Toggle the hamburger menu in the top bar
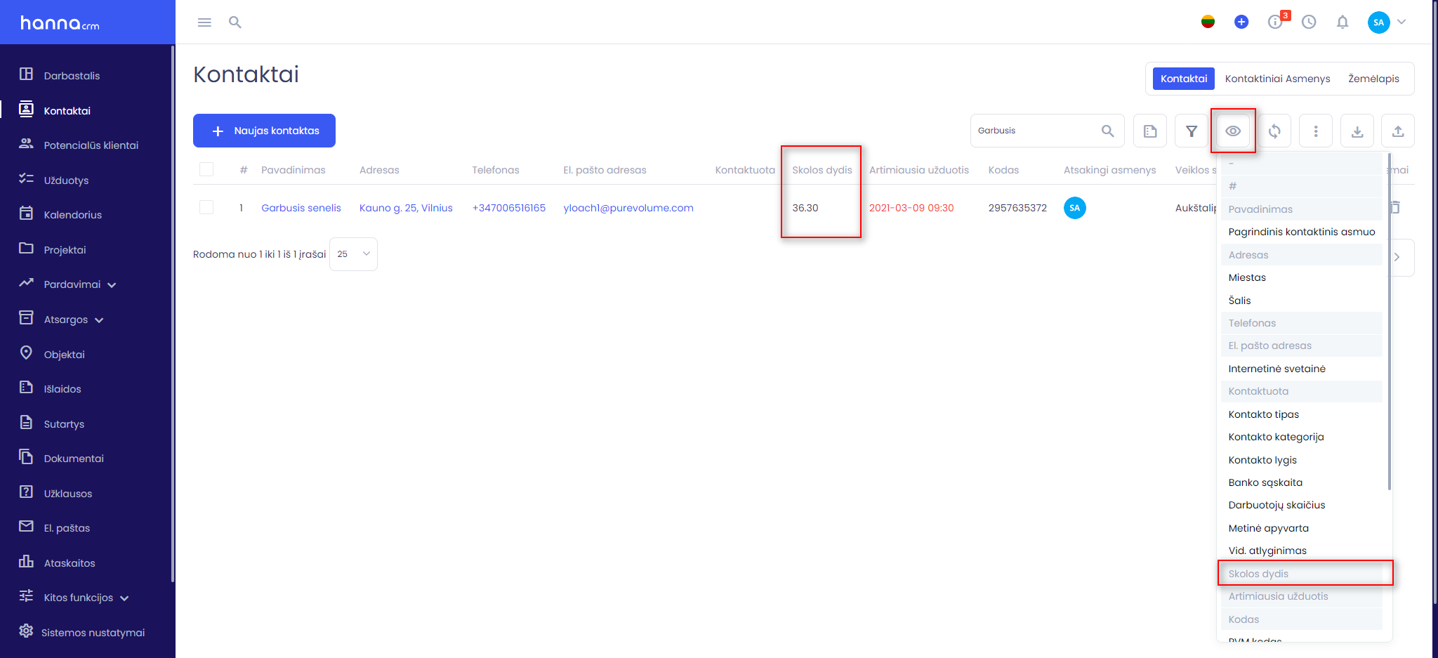1438x658 pixels. [x=204, y=22]
